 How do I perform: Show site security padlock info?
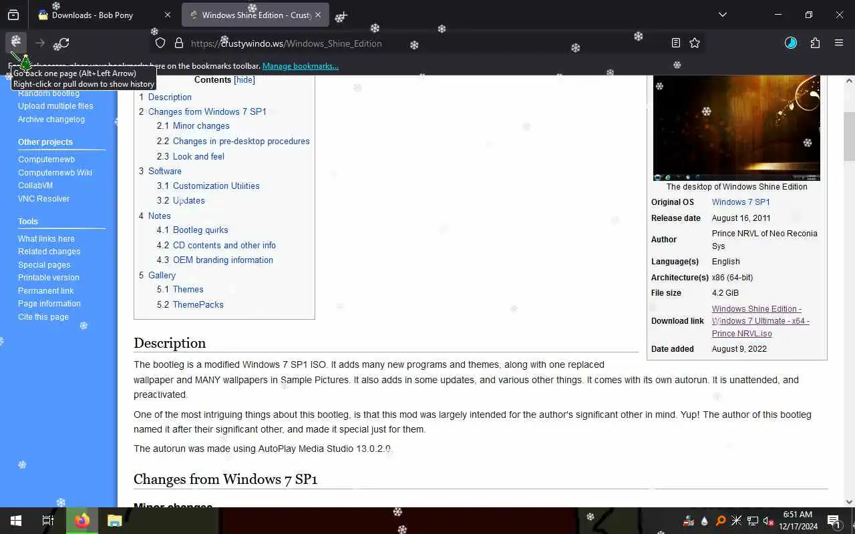click(178, 43)
